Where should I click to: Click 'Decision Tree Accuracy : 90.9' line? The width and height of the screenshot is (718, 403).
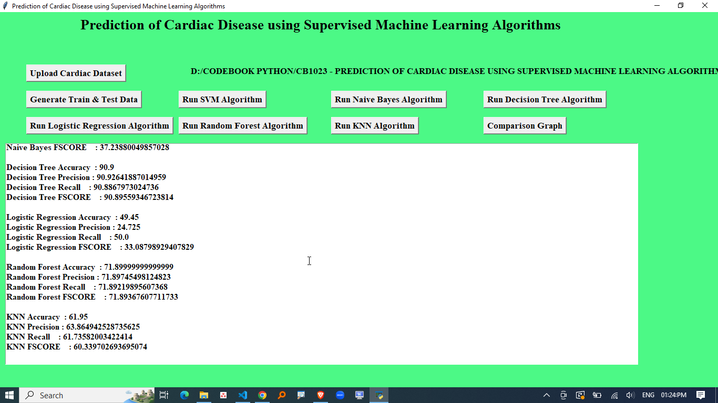tap(60, 167)
